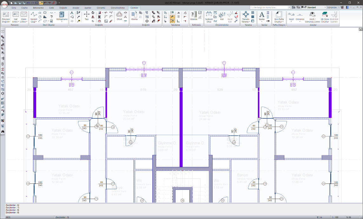Expand the Görünüm dropdown
Screen dimensions: 363x219
click(333, 7)
